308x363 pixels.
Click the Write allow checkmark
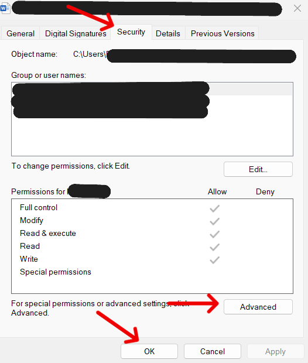coord(214,260)
